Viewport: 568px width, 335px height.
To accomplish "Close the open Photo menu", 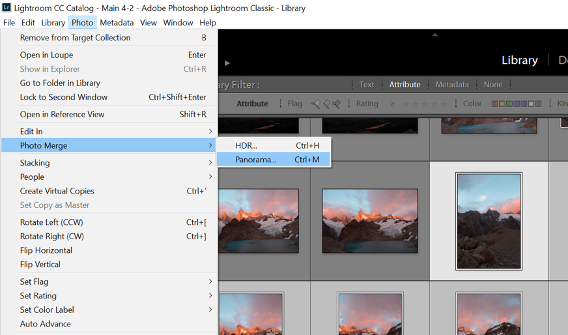I will tap(82, 22).
